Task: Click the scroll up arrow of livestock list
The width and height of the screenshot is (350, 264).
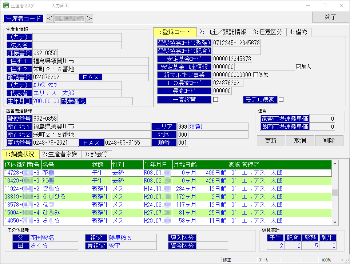Action: click(335, 164)
